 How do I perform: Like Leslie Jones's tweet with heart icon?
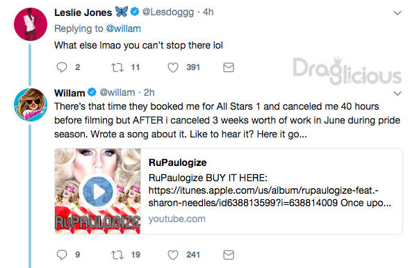click(x=173, y=67)
